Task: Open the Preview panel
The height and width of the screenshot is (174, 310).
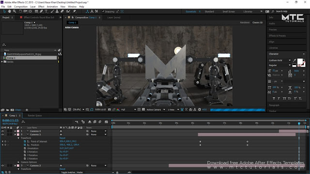Action: [273, 29]
